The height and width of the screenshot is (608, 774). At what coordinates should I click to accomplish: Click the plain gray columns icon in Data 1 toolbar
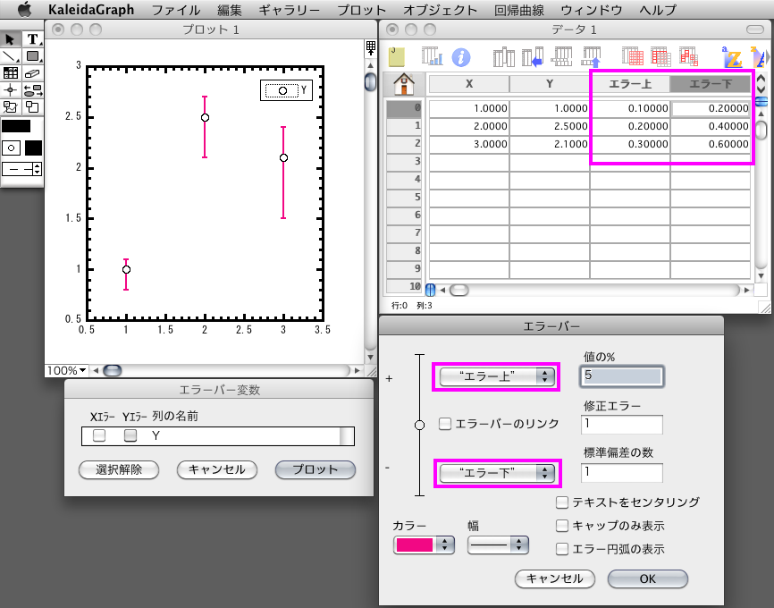click(503, 57)
